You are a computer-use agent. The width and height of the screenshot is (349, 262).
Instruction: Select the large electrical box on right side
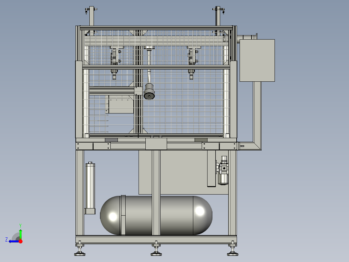click(257, 60)
